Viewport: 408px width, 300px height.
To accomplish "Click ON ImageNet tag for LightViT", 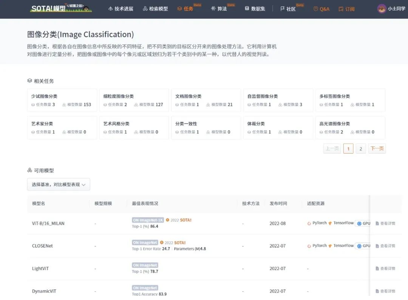I will (145, 265).
